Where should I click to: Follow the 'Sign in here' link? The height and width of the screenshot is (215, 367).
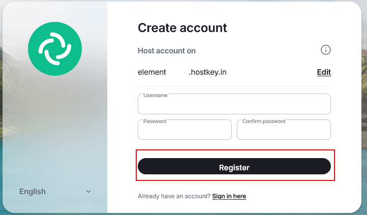[x=229, y=196]
